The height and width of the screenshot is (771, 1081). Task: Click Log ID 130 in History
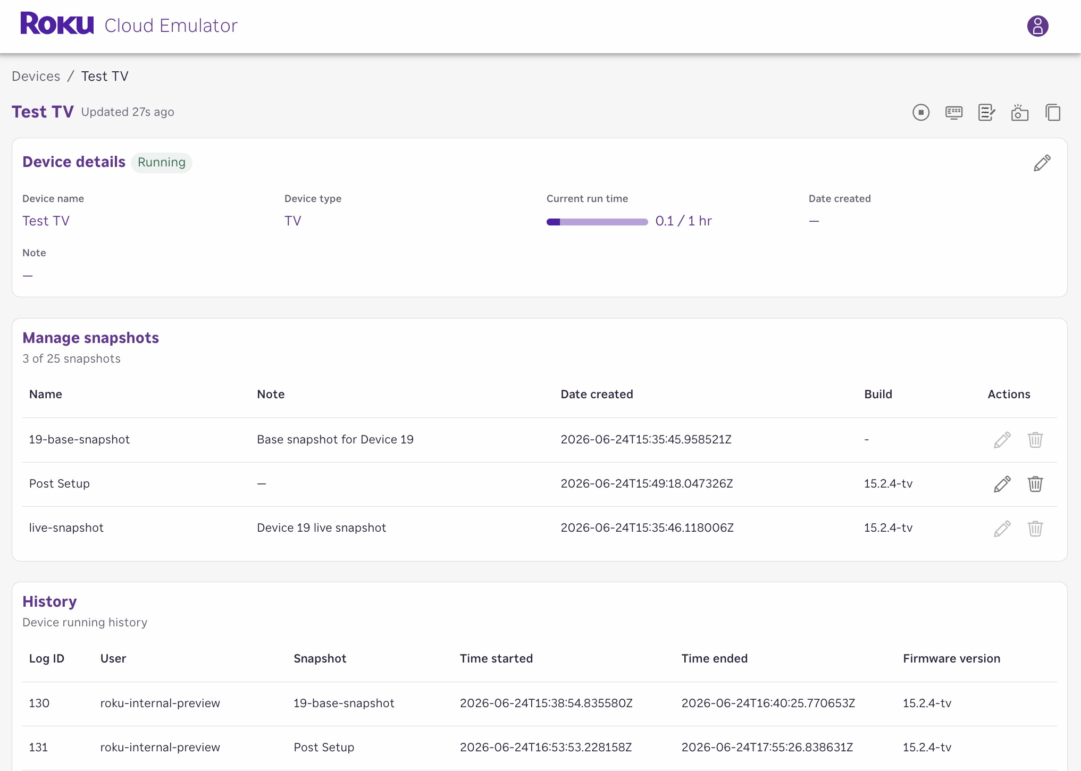click(39, 703)
